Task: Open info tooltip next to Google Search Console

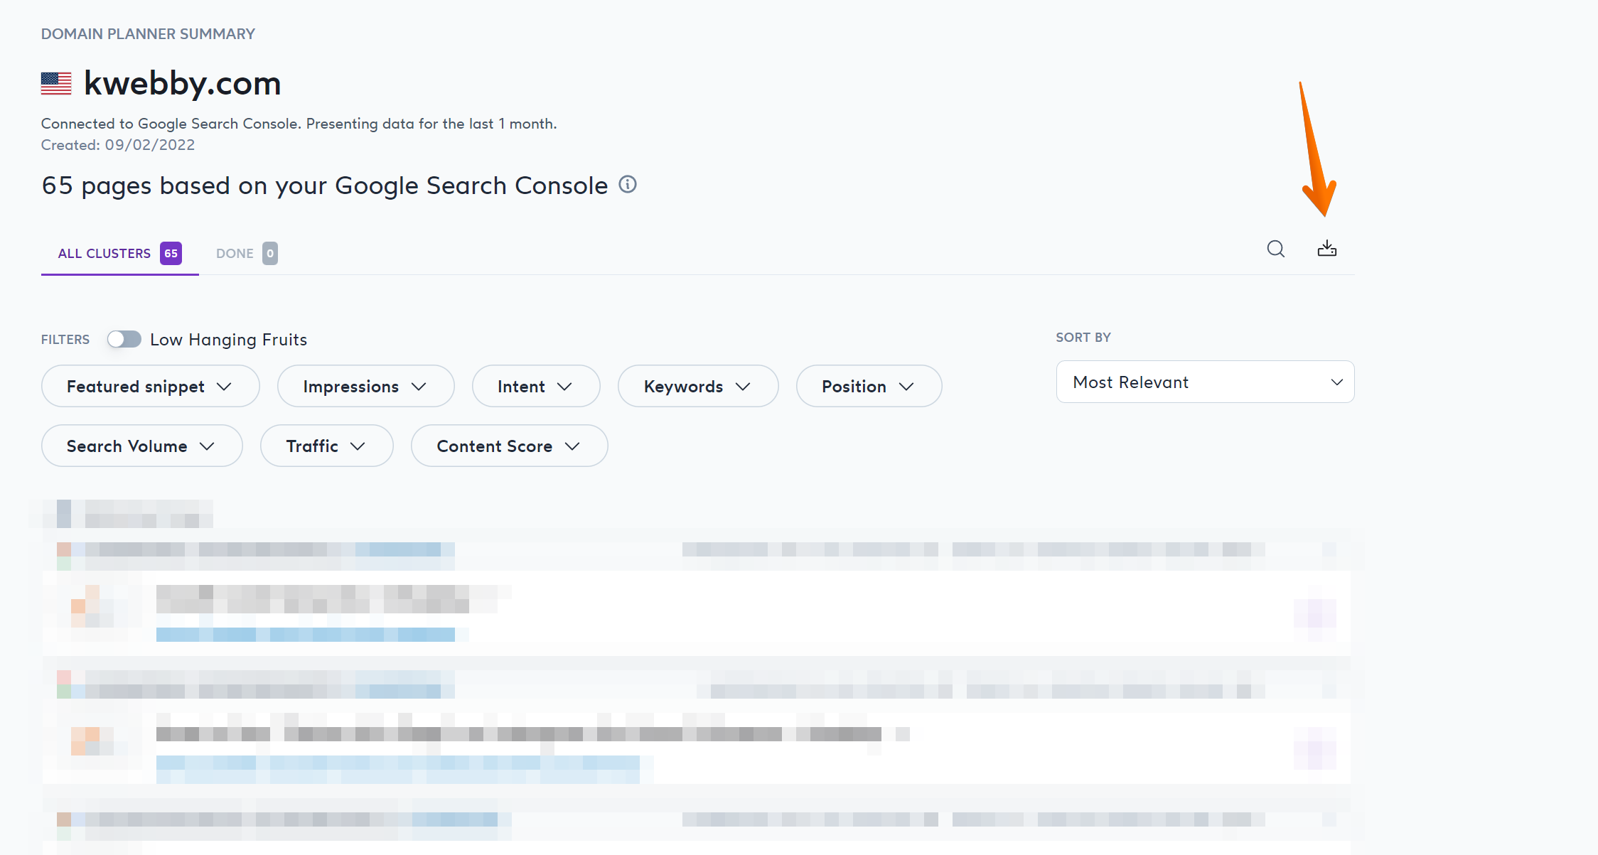Action: tap(628, 185)
